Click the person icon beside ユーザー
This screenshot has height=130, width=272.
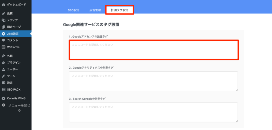point(3,70)
